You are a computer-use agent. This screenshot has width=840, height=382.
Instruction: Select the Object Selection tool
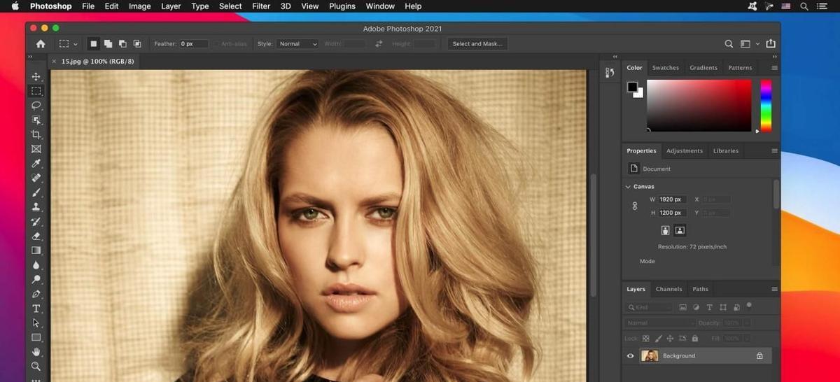coord(36,120)
